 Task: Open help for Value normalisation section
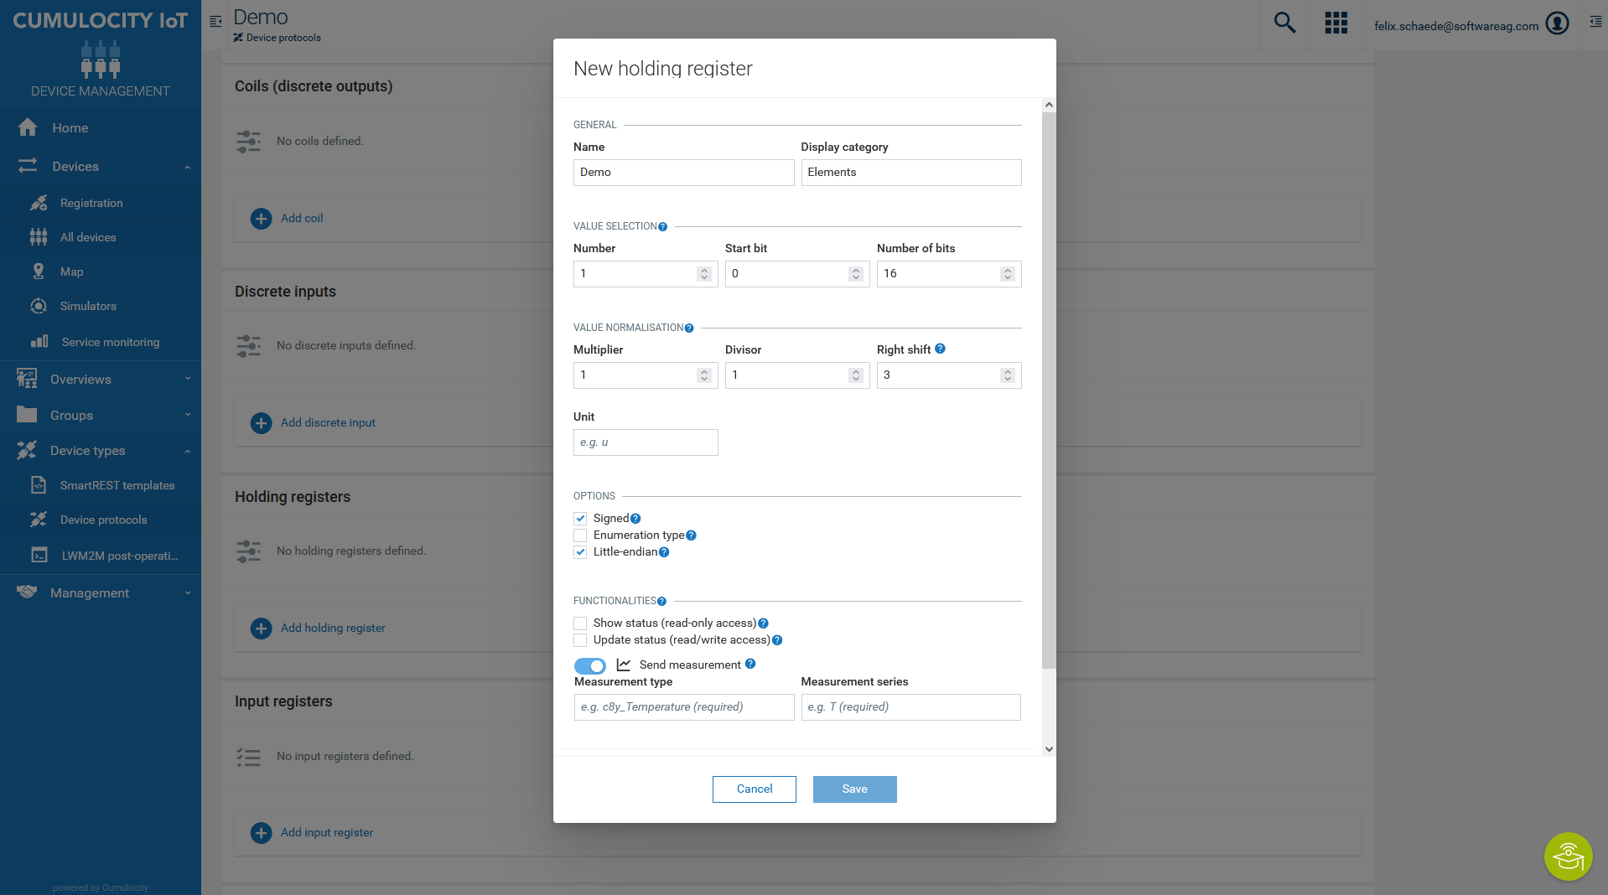[689, 329]
